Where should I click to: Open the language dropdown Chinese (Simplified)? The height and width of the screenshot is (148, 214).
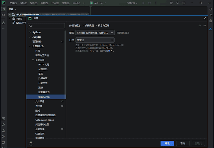point(95,33)
